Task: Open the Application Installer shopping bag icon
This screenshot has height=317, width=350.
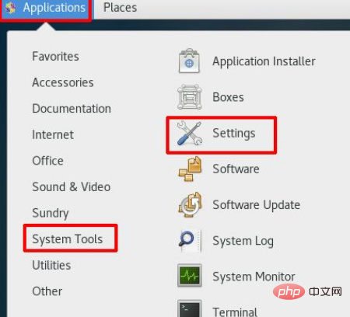Action: [189, 61]
